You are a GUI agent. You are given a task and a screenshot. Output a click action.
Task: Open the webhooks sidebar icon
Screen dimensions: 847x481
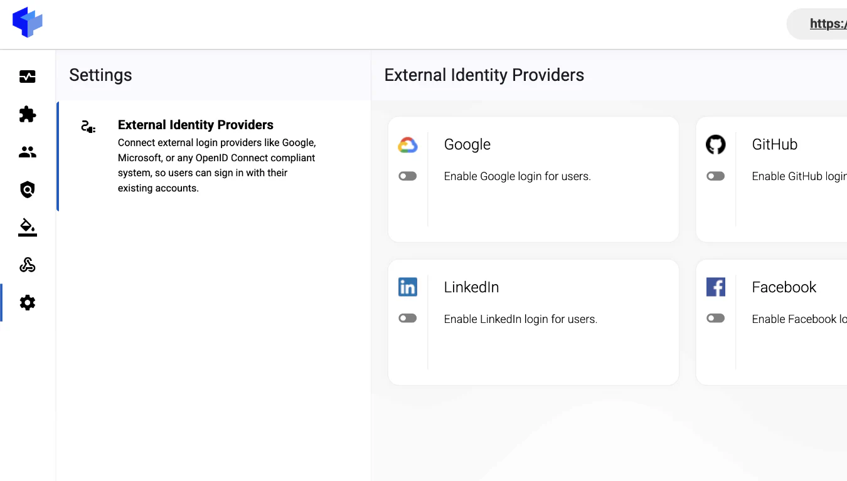point(28,265)
